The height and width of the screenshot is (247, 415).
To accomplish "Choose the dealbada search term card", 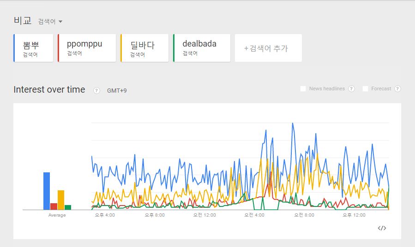I will tap(201, 48).
